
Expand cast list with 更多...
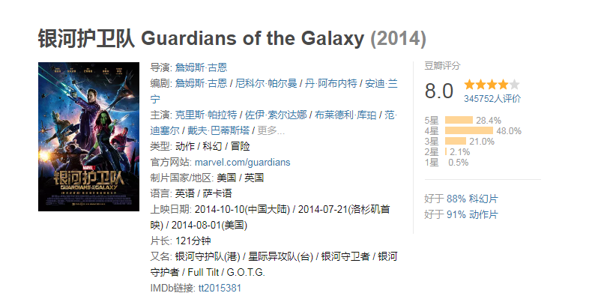[x=271, y=130]
